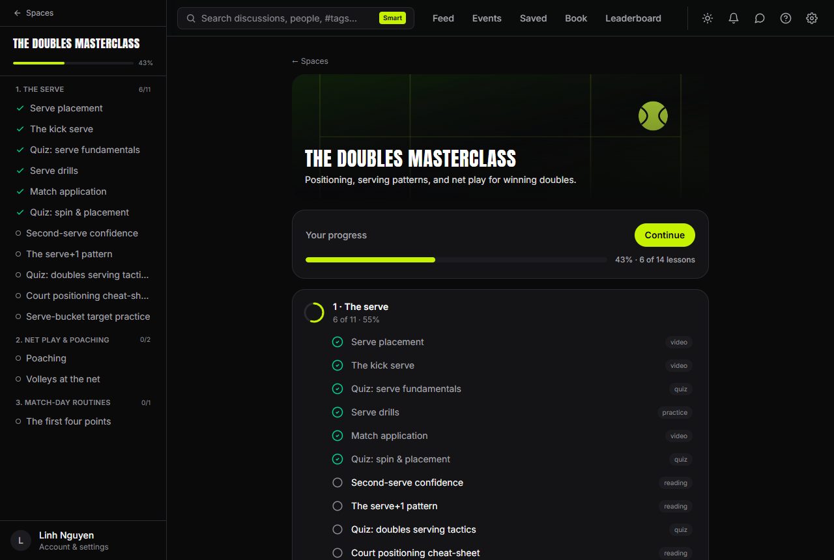Click the main Your progress bar
834x560 pixels.
click(x=456, y=260)
